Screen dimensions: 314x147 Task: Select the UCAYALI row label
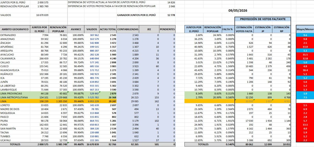point(7,141)
